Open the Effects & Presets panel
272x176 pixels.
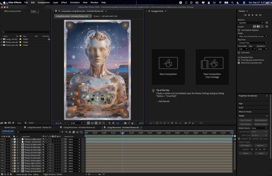click(245, 112)
